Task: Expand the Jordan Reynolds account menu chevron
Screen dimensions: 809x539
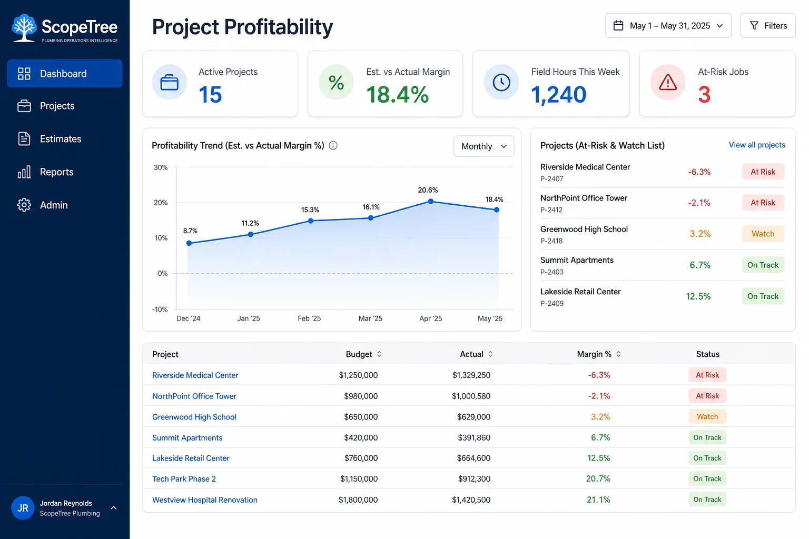Action: pyautogui.click(x=114, y=508)
